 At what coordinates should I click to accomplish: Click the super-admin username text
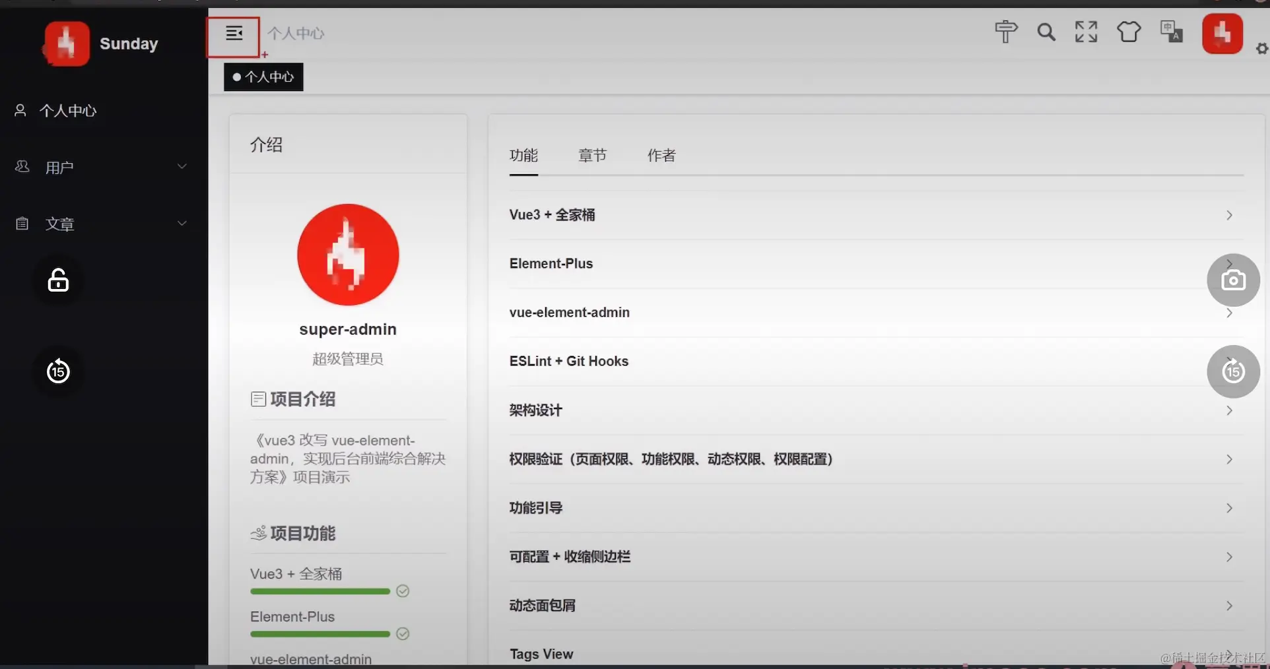tap(348, 329)
